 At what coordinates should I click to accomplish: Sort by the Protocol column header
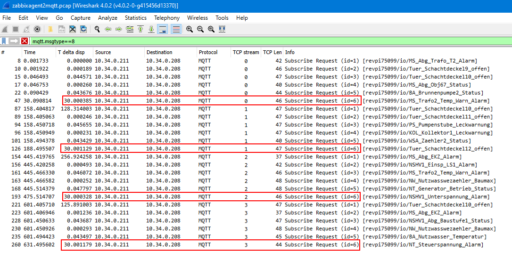pyautogui.click(x=214, y=52)
